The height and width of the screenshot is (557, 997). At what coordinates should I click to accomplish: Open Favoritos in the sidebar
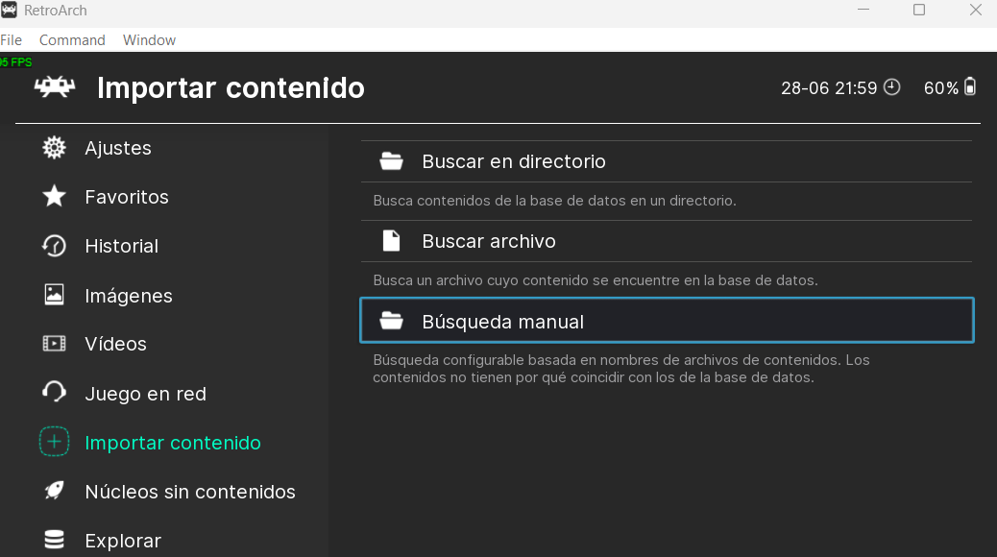127,197
